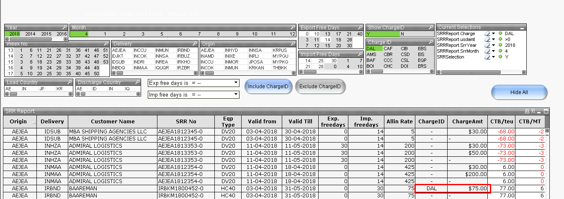Click right arrow of Load Country scrollbar
The width and height of the screenshot is (564, 199).
point(70,94)
